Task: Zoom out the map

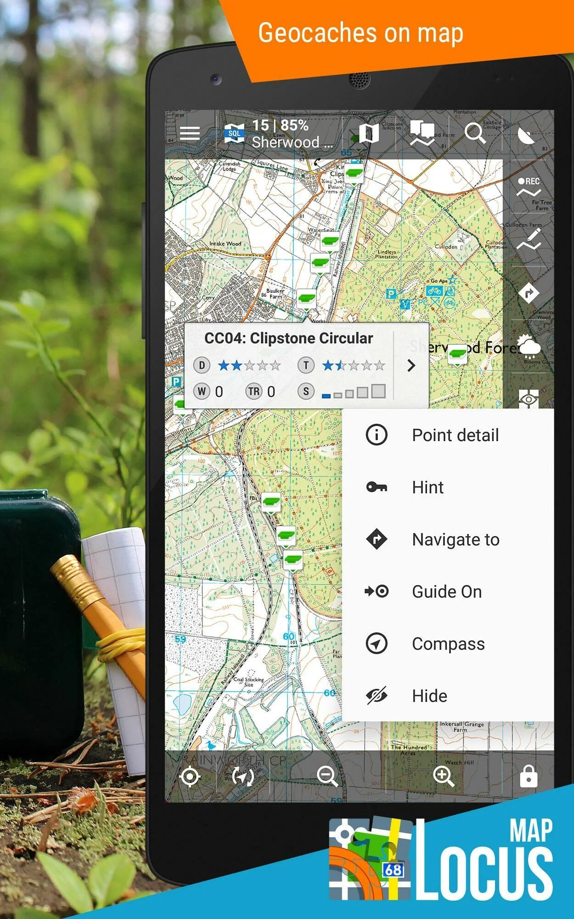Action: tap(327, 777)
